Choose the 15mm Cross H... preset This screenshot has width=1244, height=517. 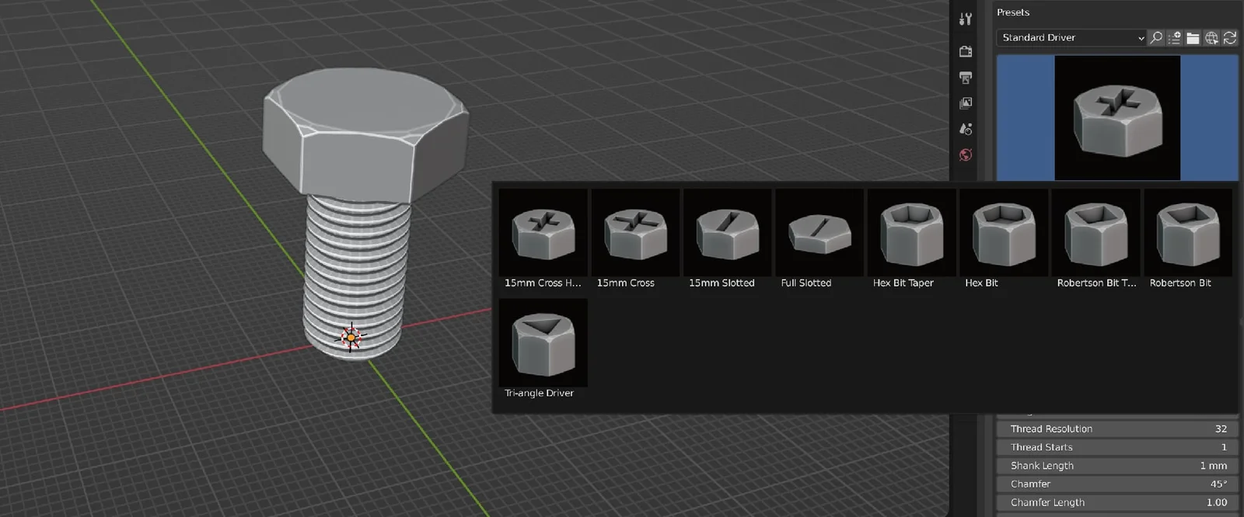click(x=543, y=240)
